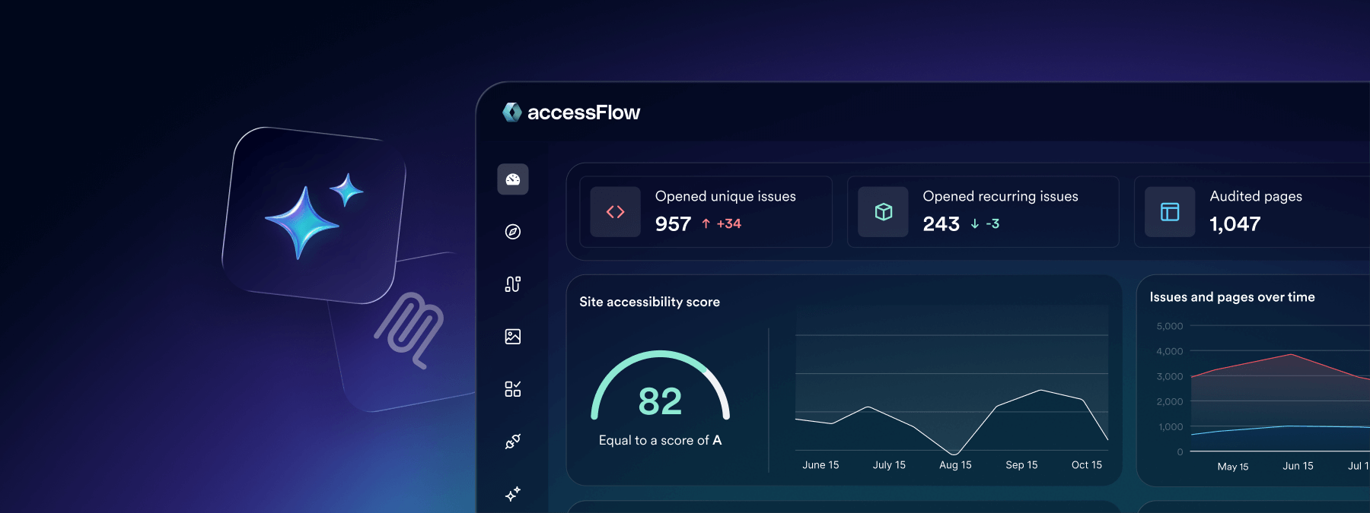The height and width of the screenshot is (513, 1370).
Task: Open the image gallery sidebar icon
Action: tap(512, 337)
